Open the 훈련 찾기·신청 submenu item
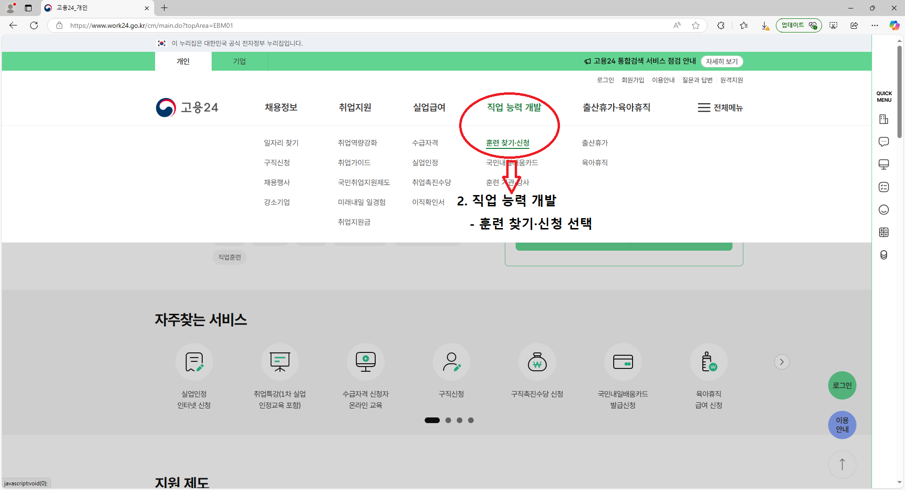 [508, 143]
